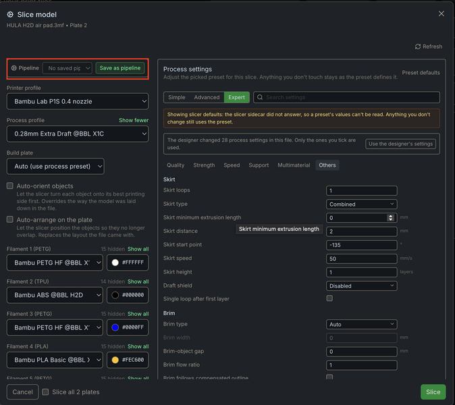Viewport: 455px width, 405px height.
Task: Click Save as pipeline button
Action: tap(120, 68)
